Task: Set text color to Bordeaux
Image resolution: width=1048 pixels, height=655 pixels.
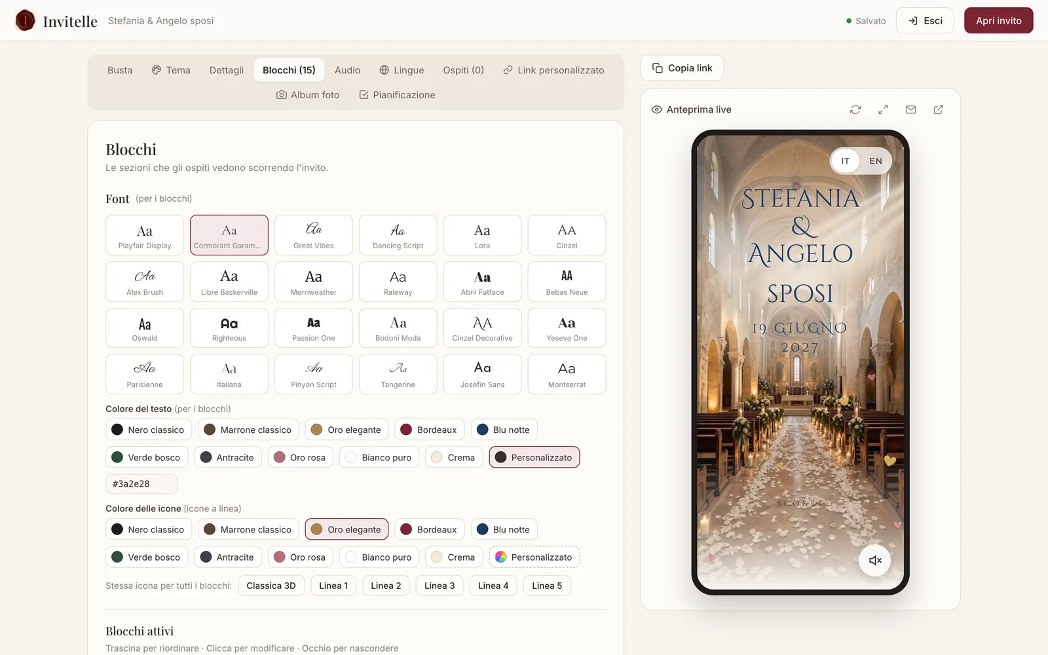Action: (430, 430)
